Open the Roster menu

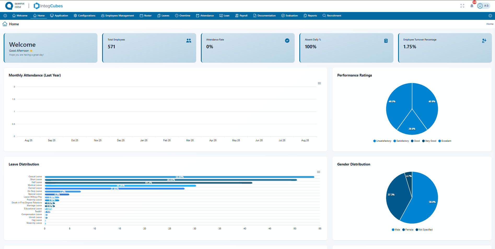(x=145, y=16)
